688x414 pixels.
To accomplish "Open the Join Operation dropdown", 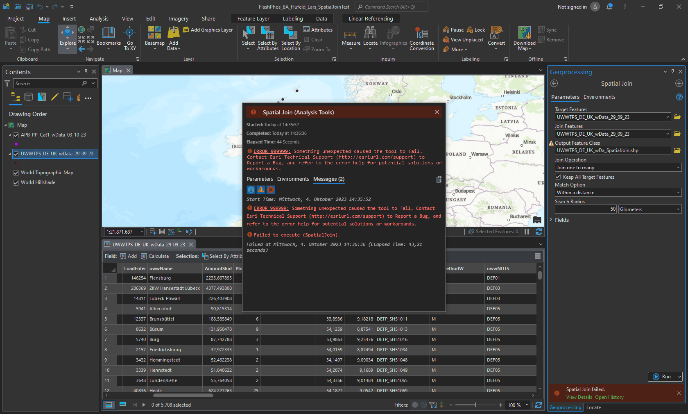I will [x=678, y=168].
